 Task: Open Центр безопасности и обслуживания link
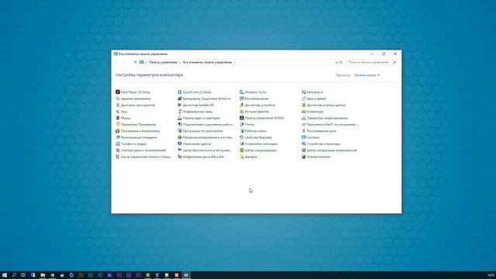pyautogui.click(x=207, y=150)
